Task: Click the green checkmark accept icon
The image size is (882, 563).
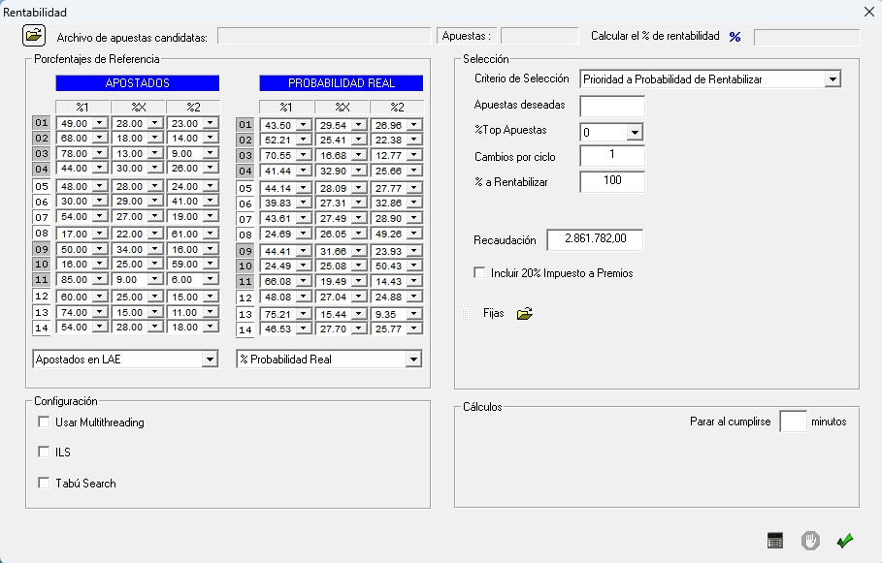Action: coord(845,541)
